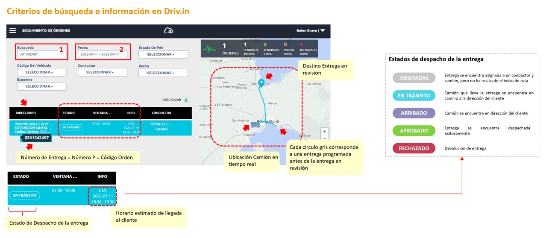
Task: Click the blue destination pin on map
Action: 261,83
